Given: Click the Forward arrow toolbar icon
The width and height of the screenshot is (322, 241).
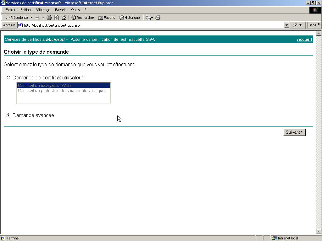Looking at the screenshot, I should pyautogui.click(x=37, y=18).
